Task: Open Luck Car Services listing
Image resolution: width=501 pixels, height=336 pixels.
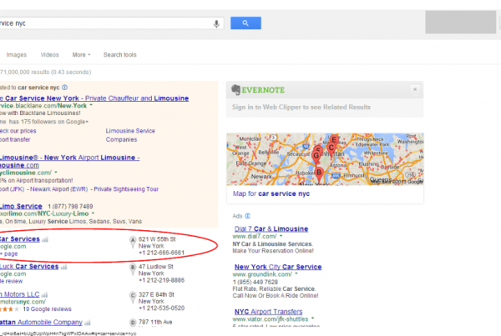Action: point(29,267)
